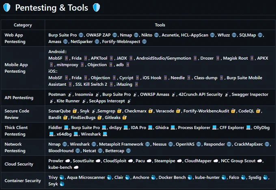
Task: Click the Android:: label
Action: (57, 52)
